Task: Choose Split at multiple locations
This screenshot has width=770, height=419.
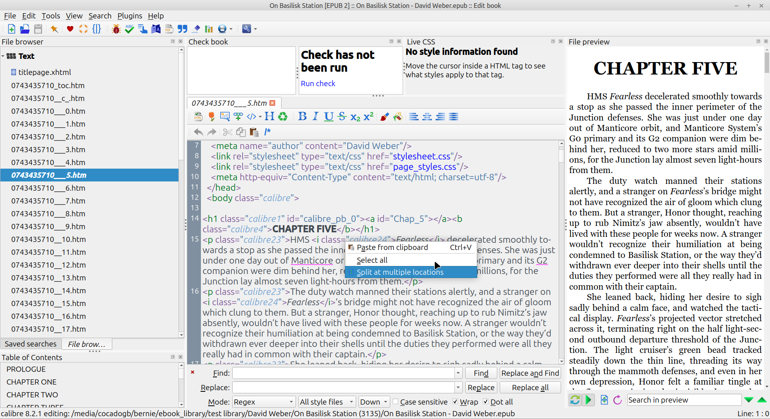Action: (x=411, y=272)
